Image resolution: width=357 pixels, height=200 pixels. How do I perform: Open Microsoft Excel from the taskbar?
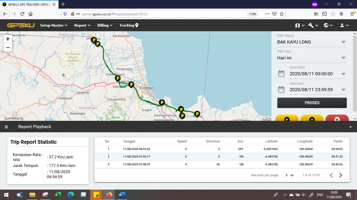coord(58,195)
